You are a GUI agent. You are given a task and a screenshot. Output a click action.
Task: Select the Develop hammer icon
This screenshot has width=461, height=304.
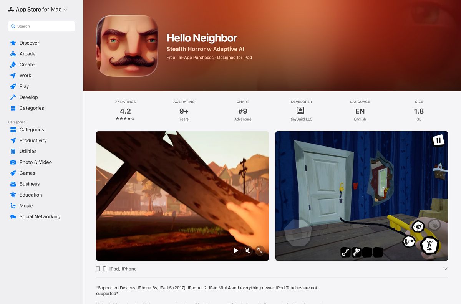click(x=13, y=97)
